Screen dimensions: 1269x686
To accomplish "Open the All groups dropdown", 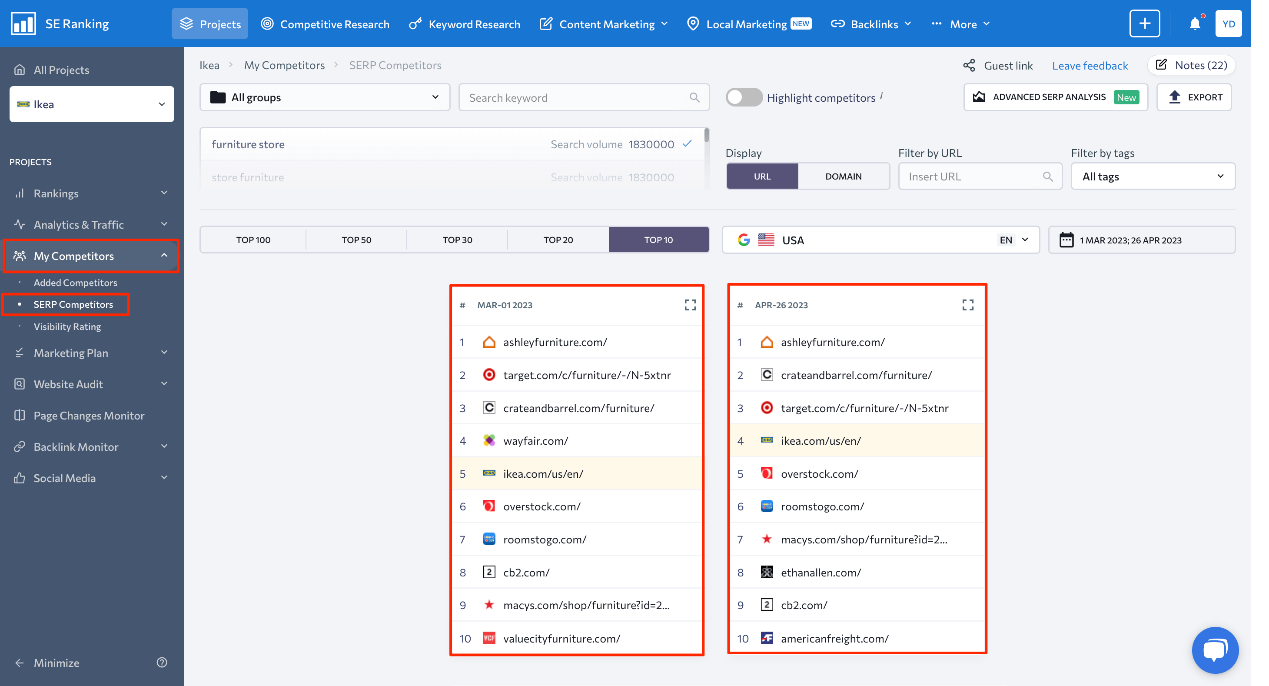I will tap(325, 97).
